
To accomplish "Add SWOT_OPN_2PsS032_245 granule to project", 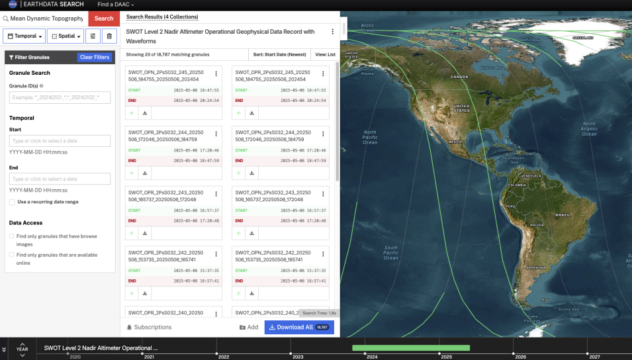I will pos(239,113).
